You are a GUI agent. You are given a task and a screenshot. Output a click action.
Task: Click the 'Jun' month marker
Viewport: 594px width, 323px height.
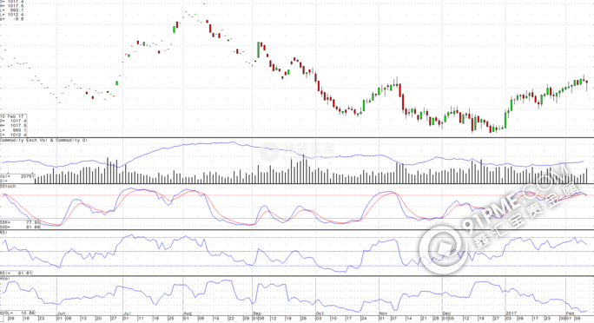61,314
